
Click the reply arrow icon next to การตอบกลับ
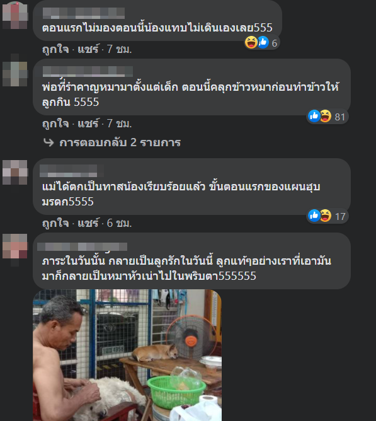coord(48,142)
